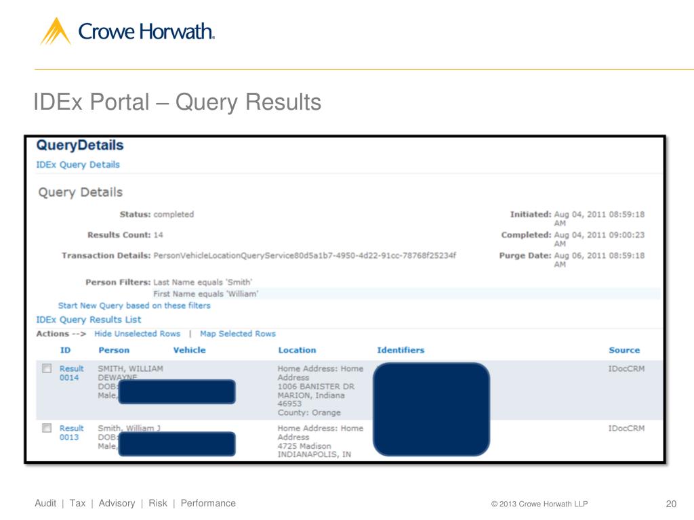Click the QueryDetails page heading
This screenshot has width=694, height=520.
tap(80, 145)
